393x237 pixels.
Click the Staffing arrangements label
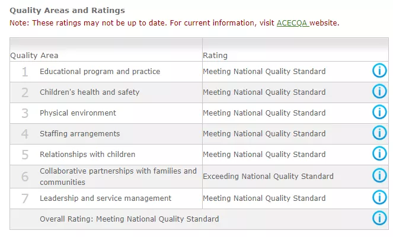point(79,134)
